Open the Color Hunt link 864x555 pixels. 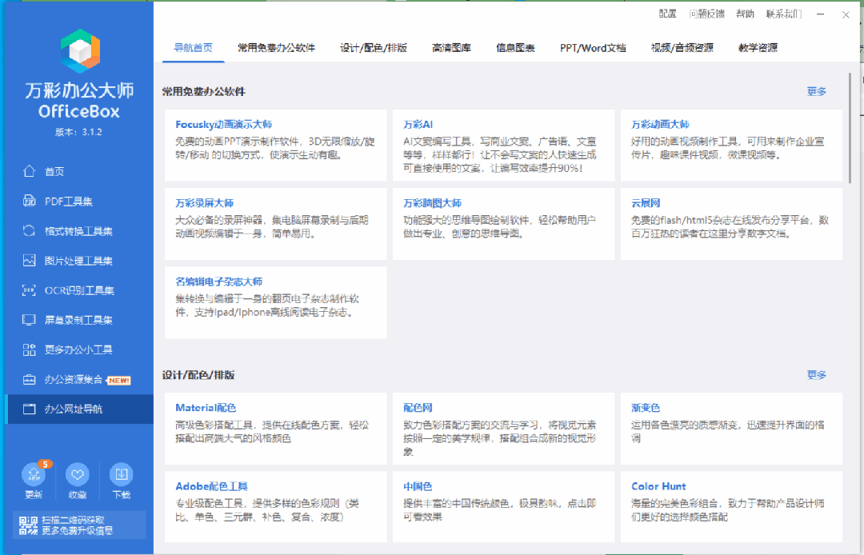click(x=658, y=487)
